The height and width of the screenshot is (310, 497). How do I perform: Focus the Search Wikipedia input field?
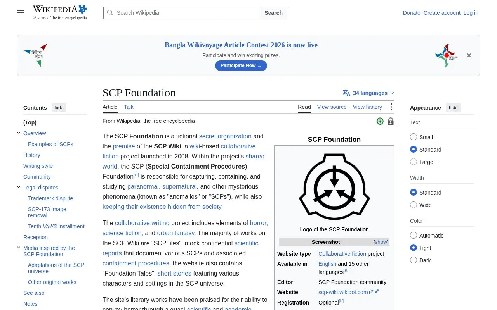[x=182, y=13]
